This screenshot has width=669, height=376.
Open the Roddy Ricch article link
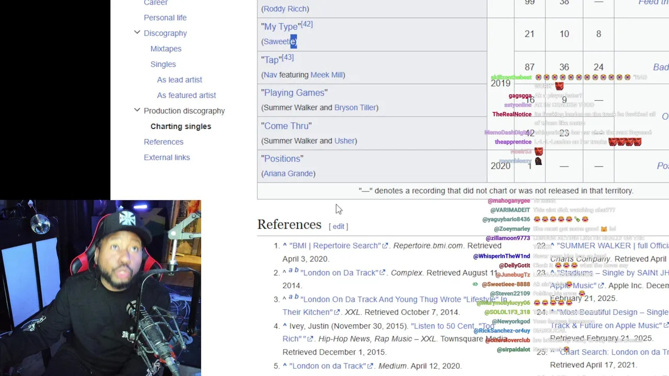(285, 8)
